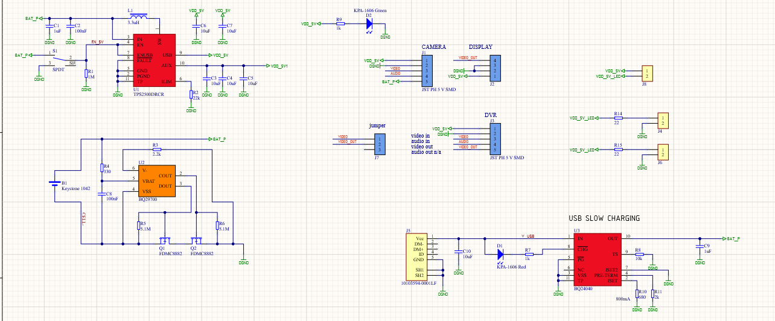Select the BQ24040 charger chip U3

coord(599,260)
